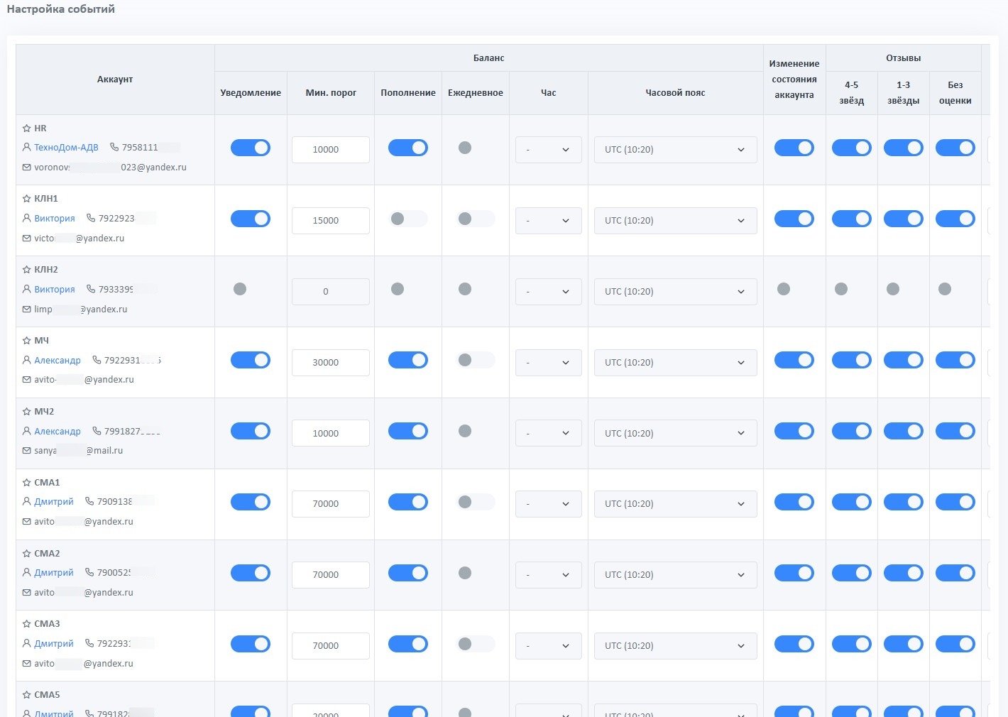Star the МЧ2 account
Viewport: 1008px width, 717px height.
(x=26, y=412)
